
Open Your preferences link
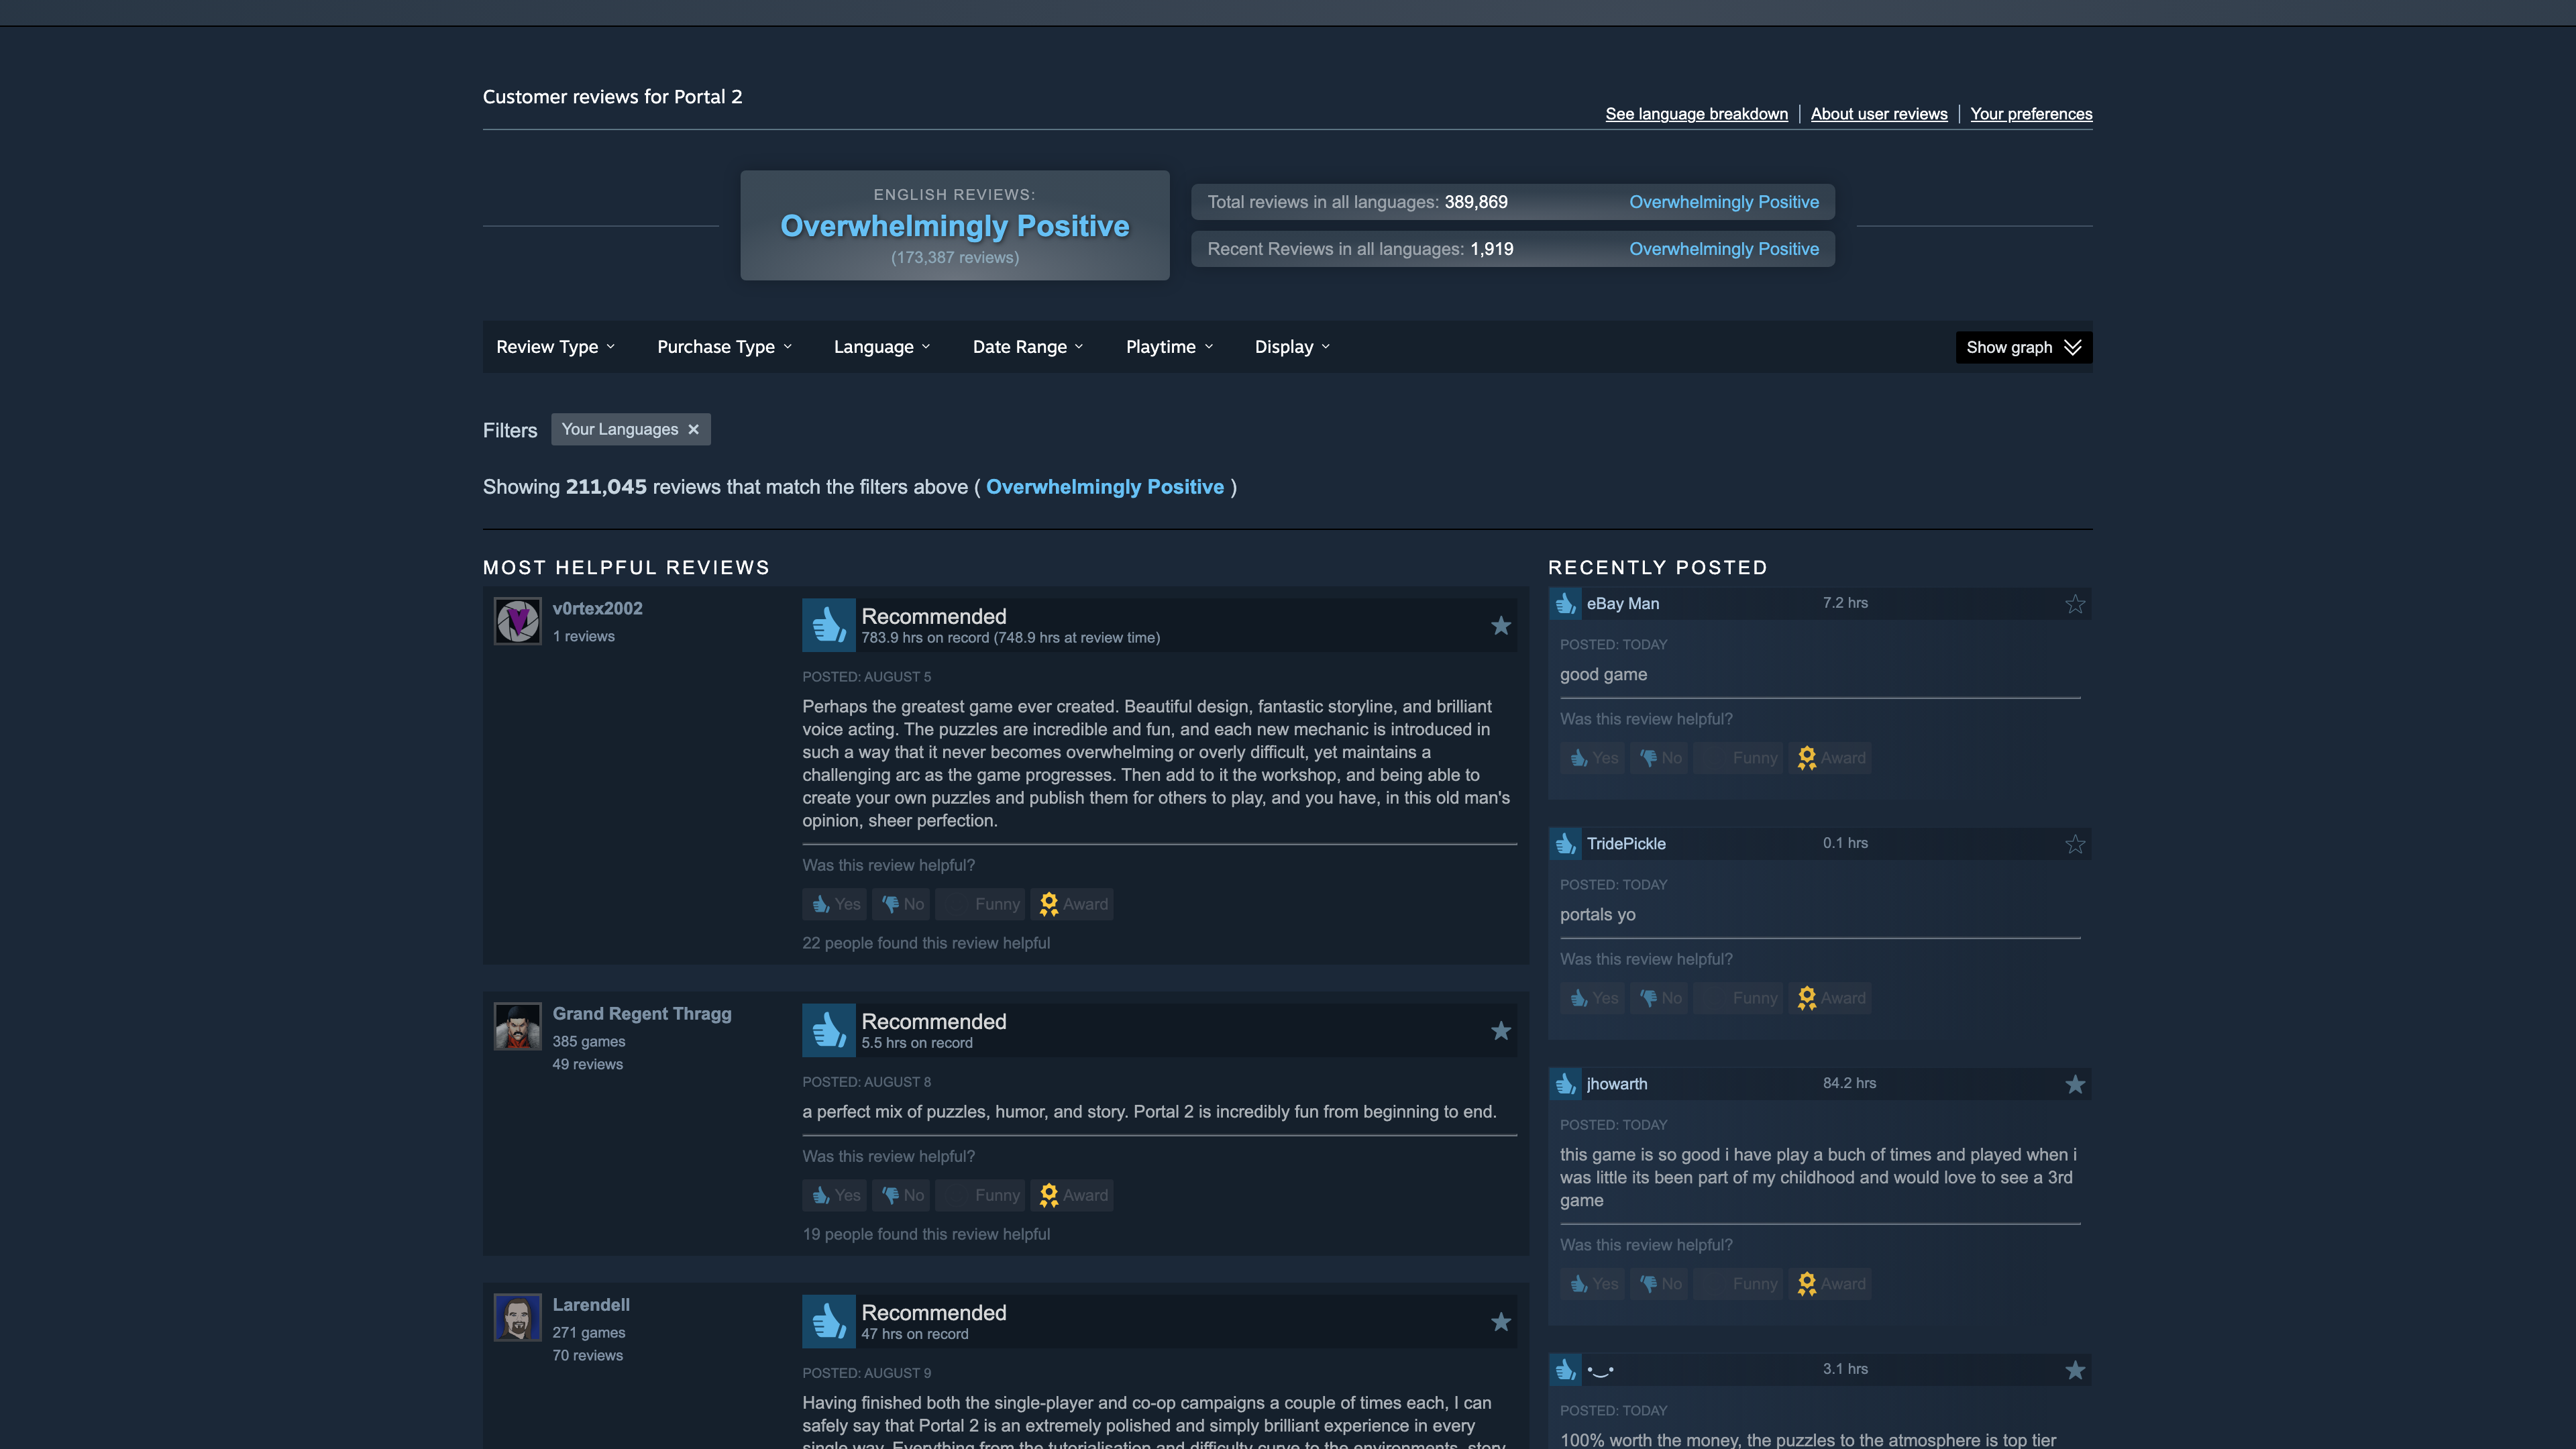point(2031,114)
